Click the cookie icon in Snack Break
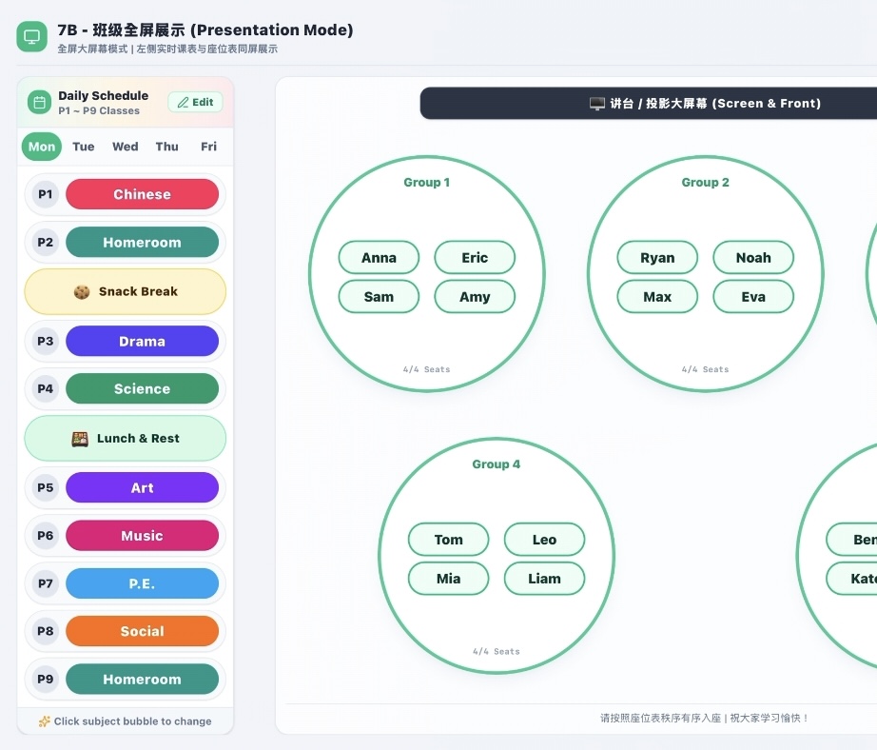Screen dimensions: 877x750 point(82,291)
